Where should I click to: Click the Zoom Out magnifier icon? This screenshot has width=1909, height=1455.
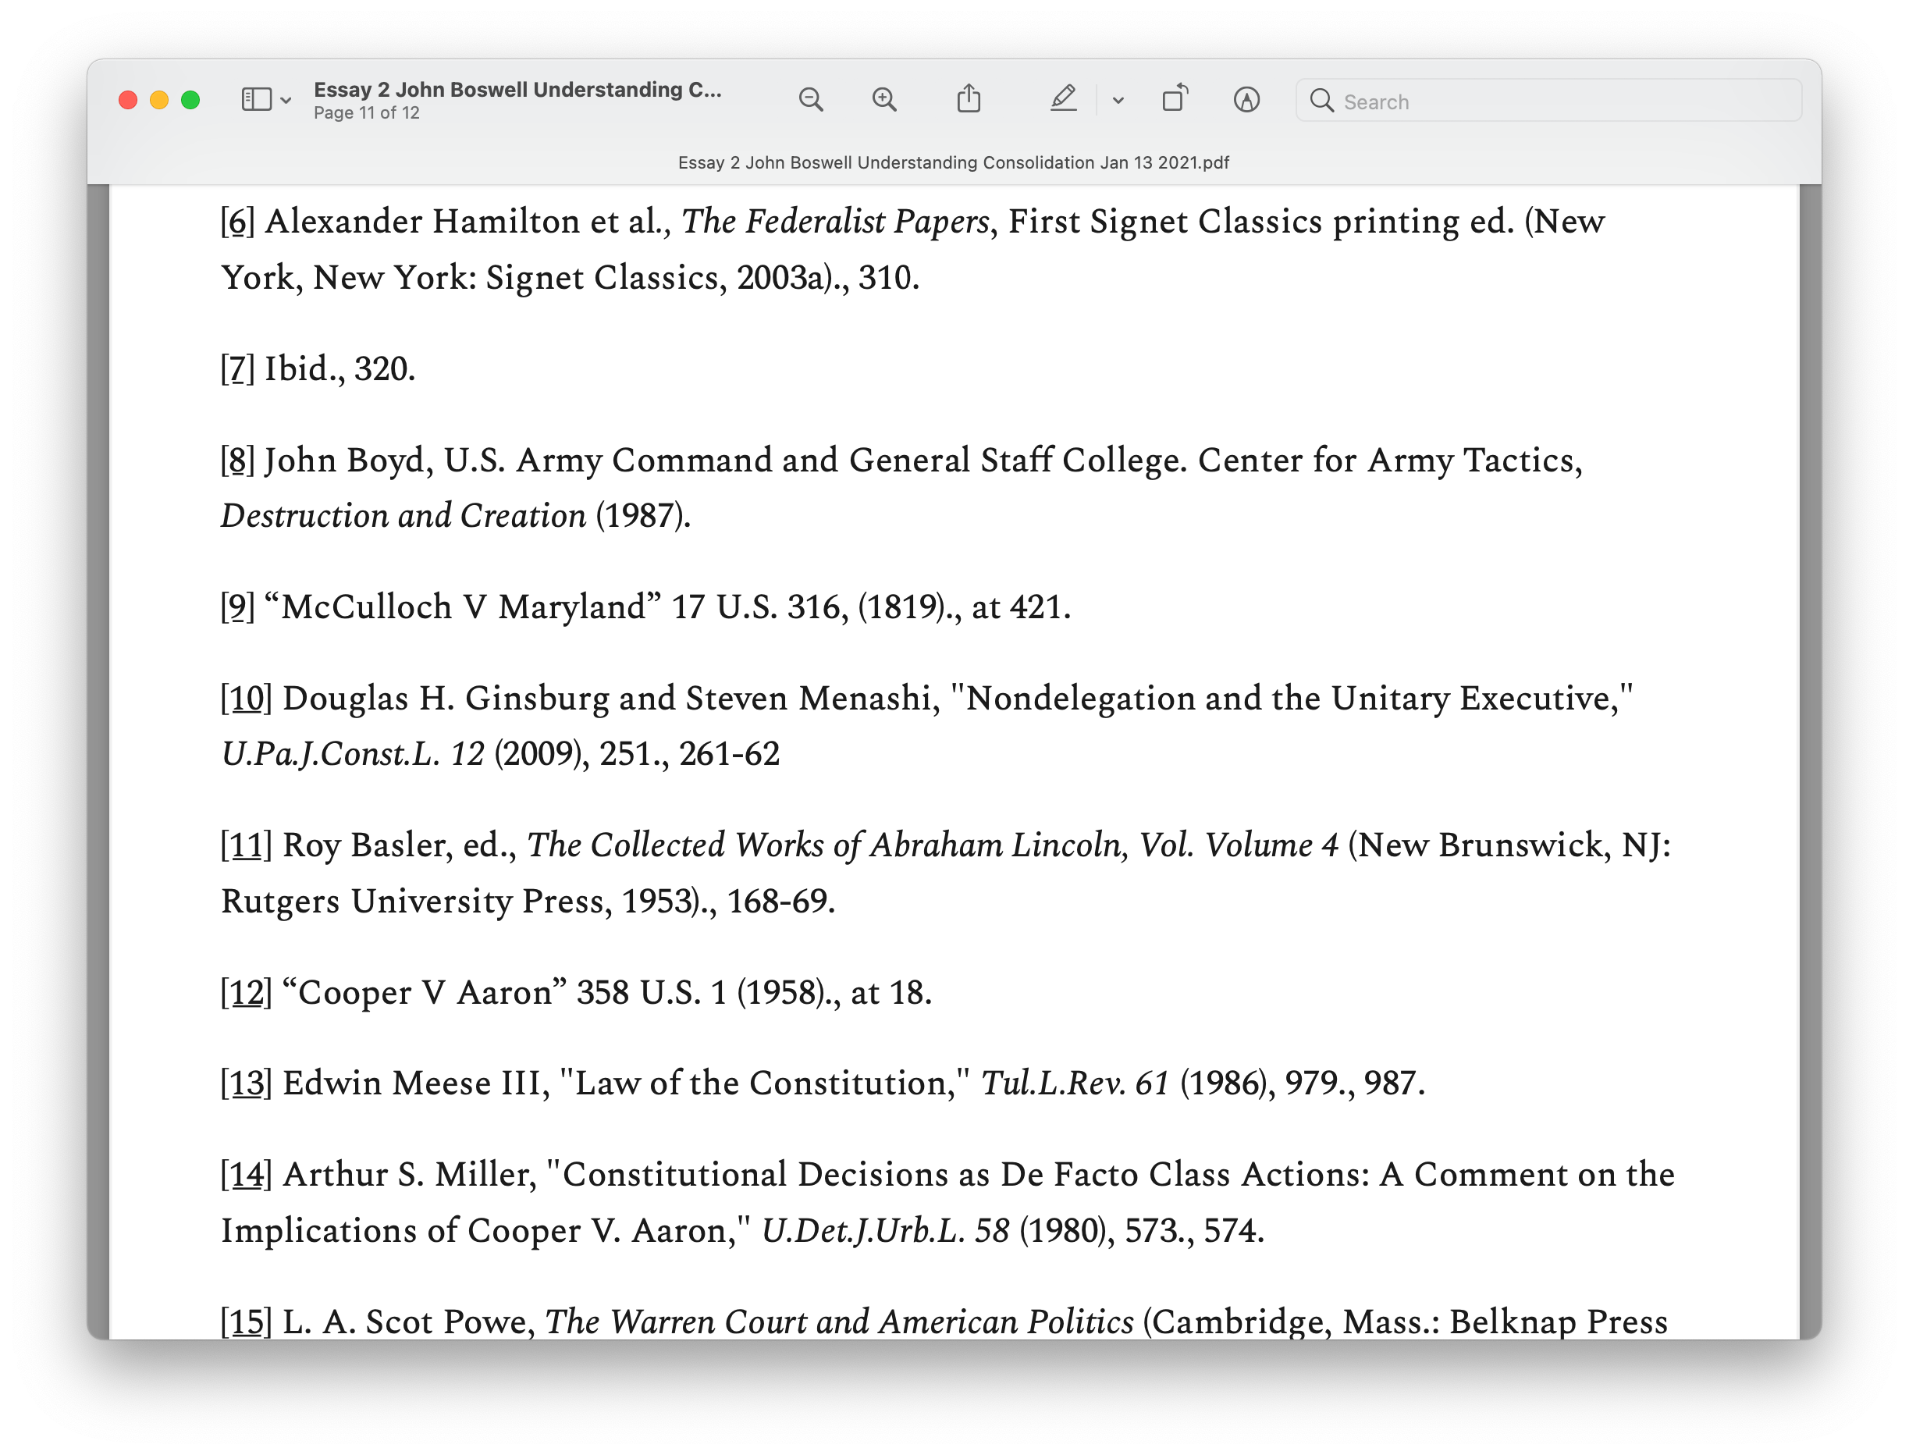(x=810, y=101)
